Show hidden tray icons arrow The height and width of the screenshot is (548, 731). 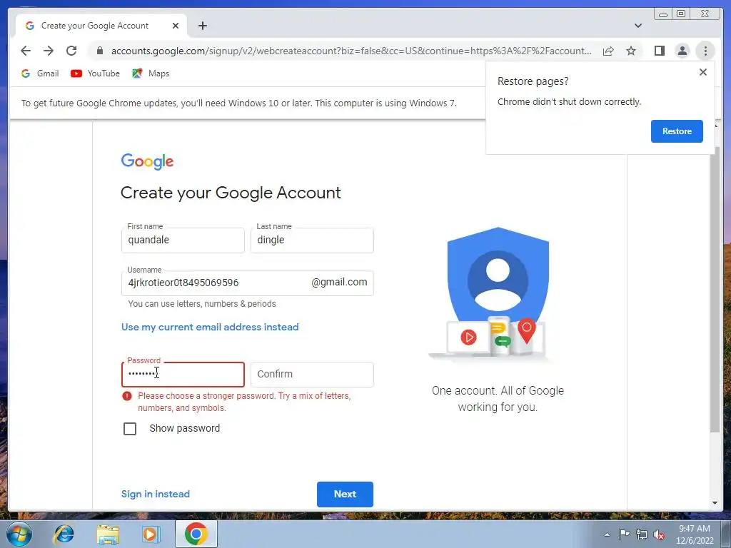(x=607, y=534)
